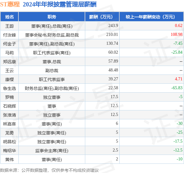Click the salary change value -12.5
This screenshot has width=184, height=173.
tap(178, 150)
